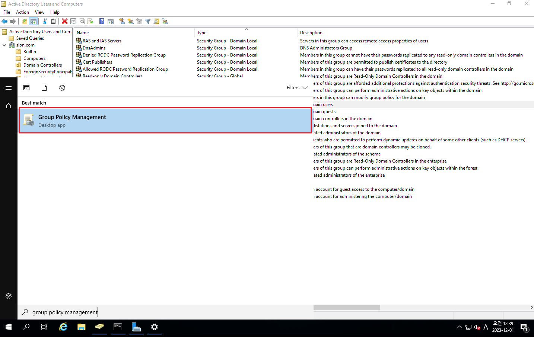
Task: Set filtering options with the funnel icon
Action: pyautogui.click(x=148, y=22)
